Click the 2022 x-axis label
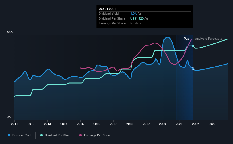The height and width of the screenshot is (144, 233). (x=196, y=124)
